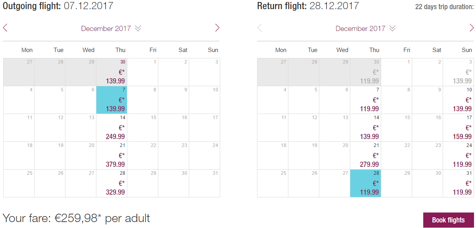Pick outgoing flight on 28 December for €329.99

[x=112, y=184]
